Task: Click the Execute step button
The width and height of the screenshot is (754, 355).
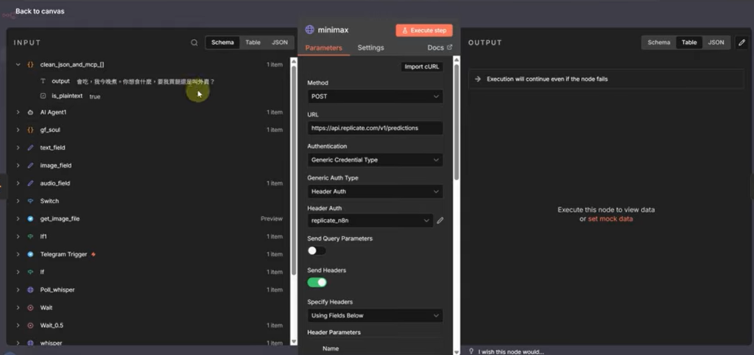Action: pos(423,30)
